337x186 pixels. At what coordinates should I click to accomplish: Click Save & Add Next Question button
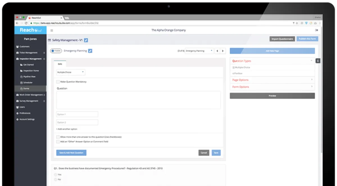coord(71,153)
